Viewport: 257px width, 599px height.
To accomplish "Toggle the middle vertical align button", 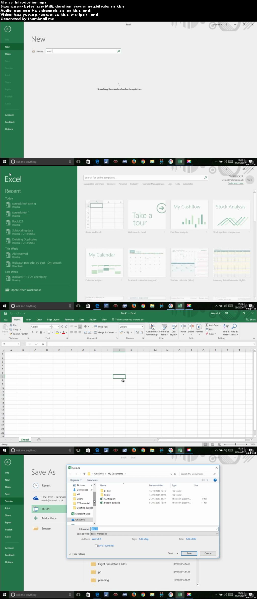I will (x=76, y=326).
